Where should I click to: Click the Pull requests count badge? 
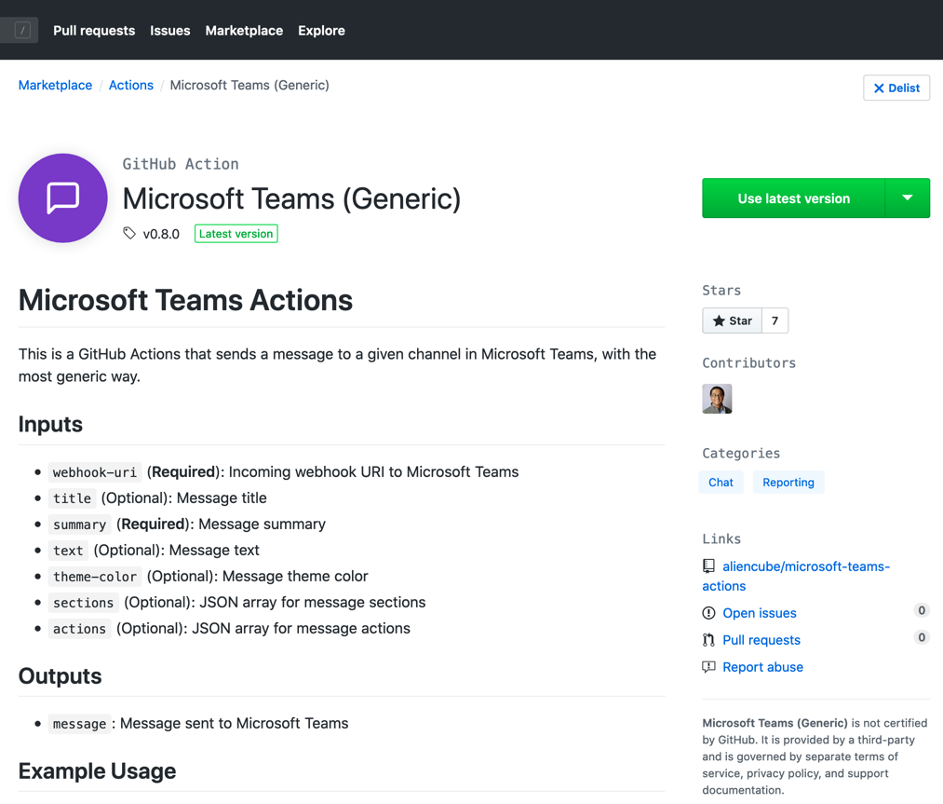922,637
